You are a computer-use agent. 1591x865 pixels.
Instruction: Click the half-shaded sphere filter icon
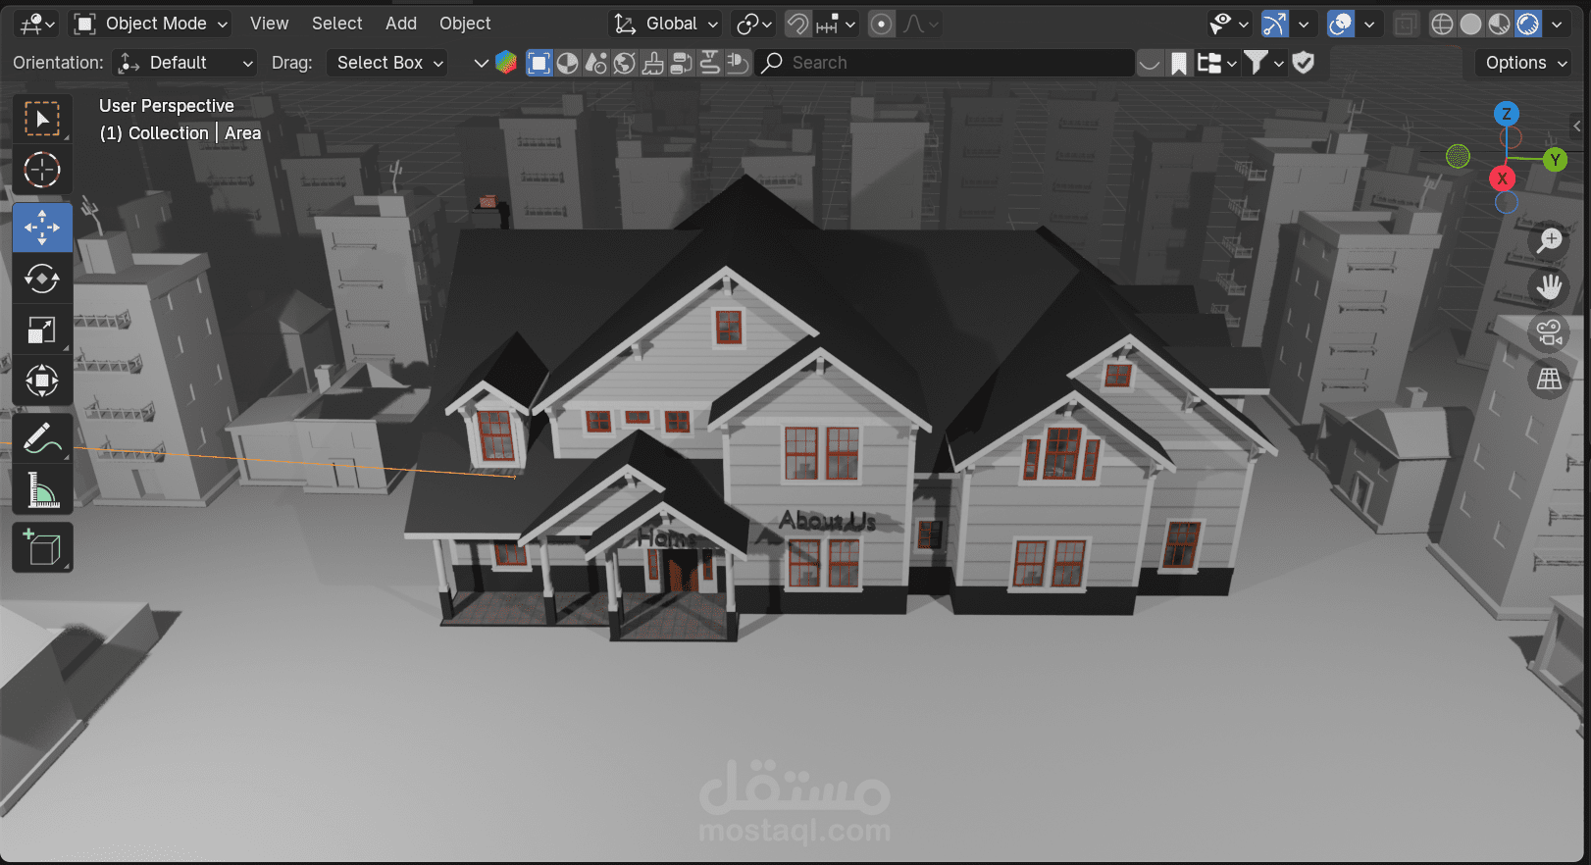tap(567, 63)
